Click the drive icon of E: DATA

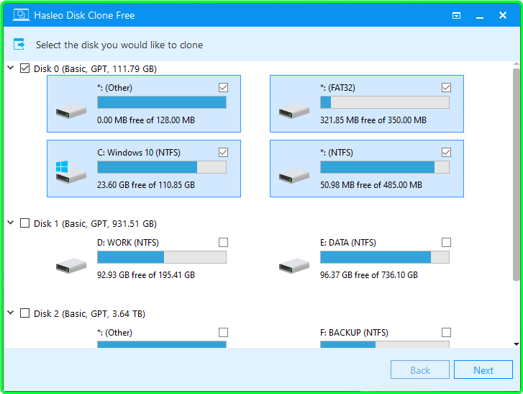coord(294,265)
